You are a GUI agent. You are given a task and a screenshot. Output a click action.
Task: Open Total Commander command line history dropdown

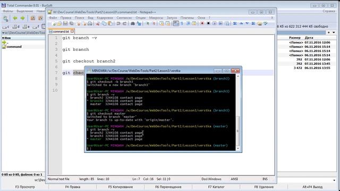click(334, 180)
